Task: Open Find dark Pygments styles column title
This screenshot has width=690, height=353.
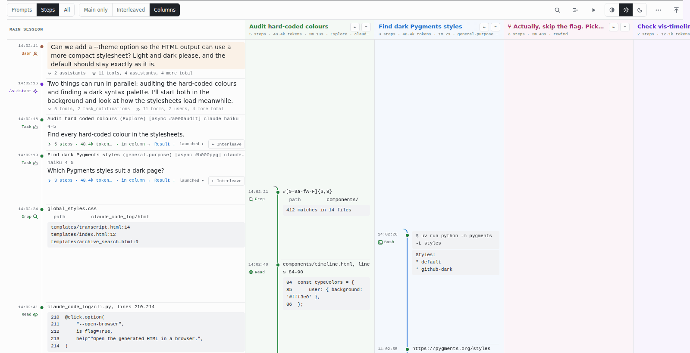Action: 420,27
